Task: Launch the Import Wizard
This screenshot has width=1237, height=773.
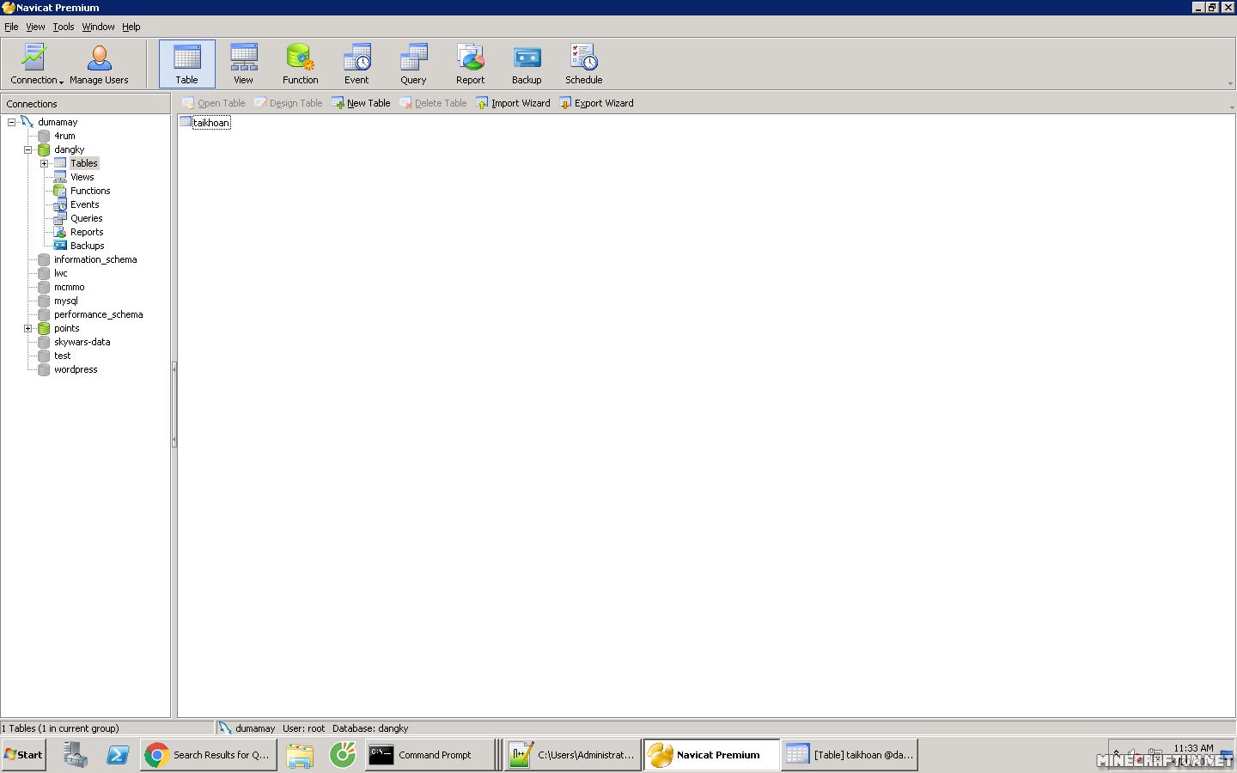Action: click(x=513, y=103)
